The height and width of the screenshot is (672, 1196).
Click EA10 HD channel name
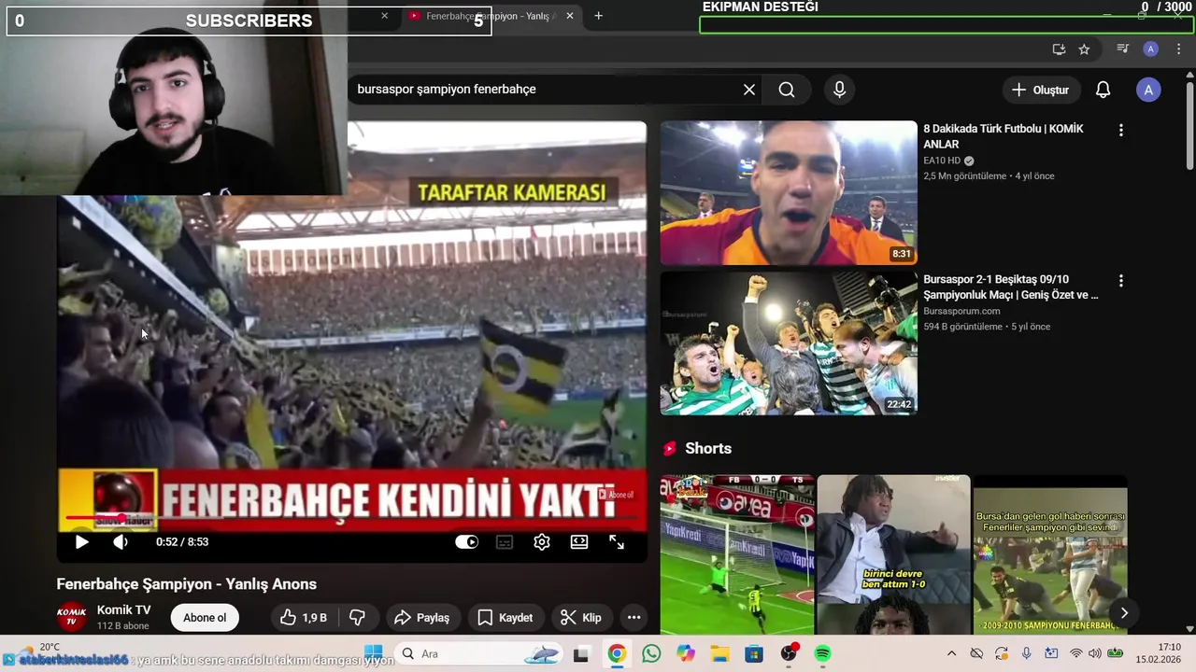(x=942, y=161)
